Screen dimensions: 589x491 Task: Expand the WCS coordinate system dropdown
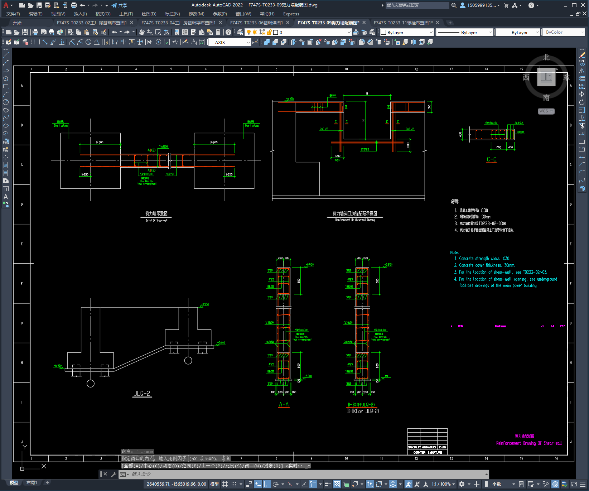[x=546, y=111]
